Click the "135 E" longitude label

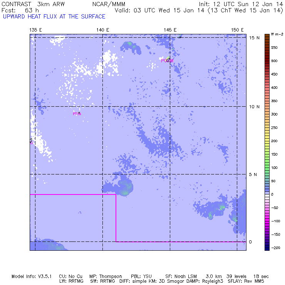pos(35,30)
